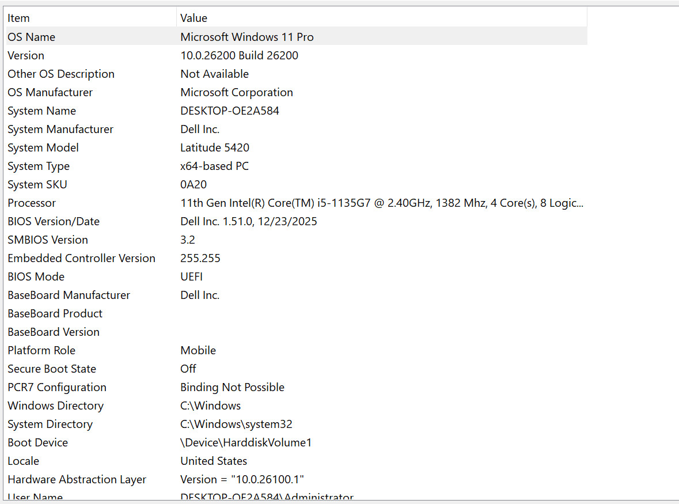
Task: Select the BaseBoard Manufacturer row
Action: 69,295
